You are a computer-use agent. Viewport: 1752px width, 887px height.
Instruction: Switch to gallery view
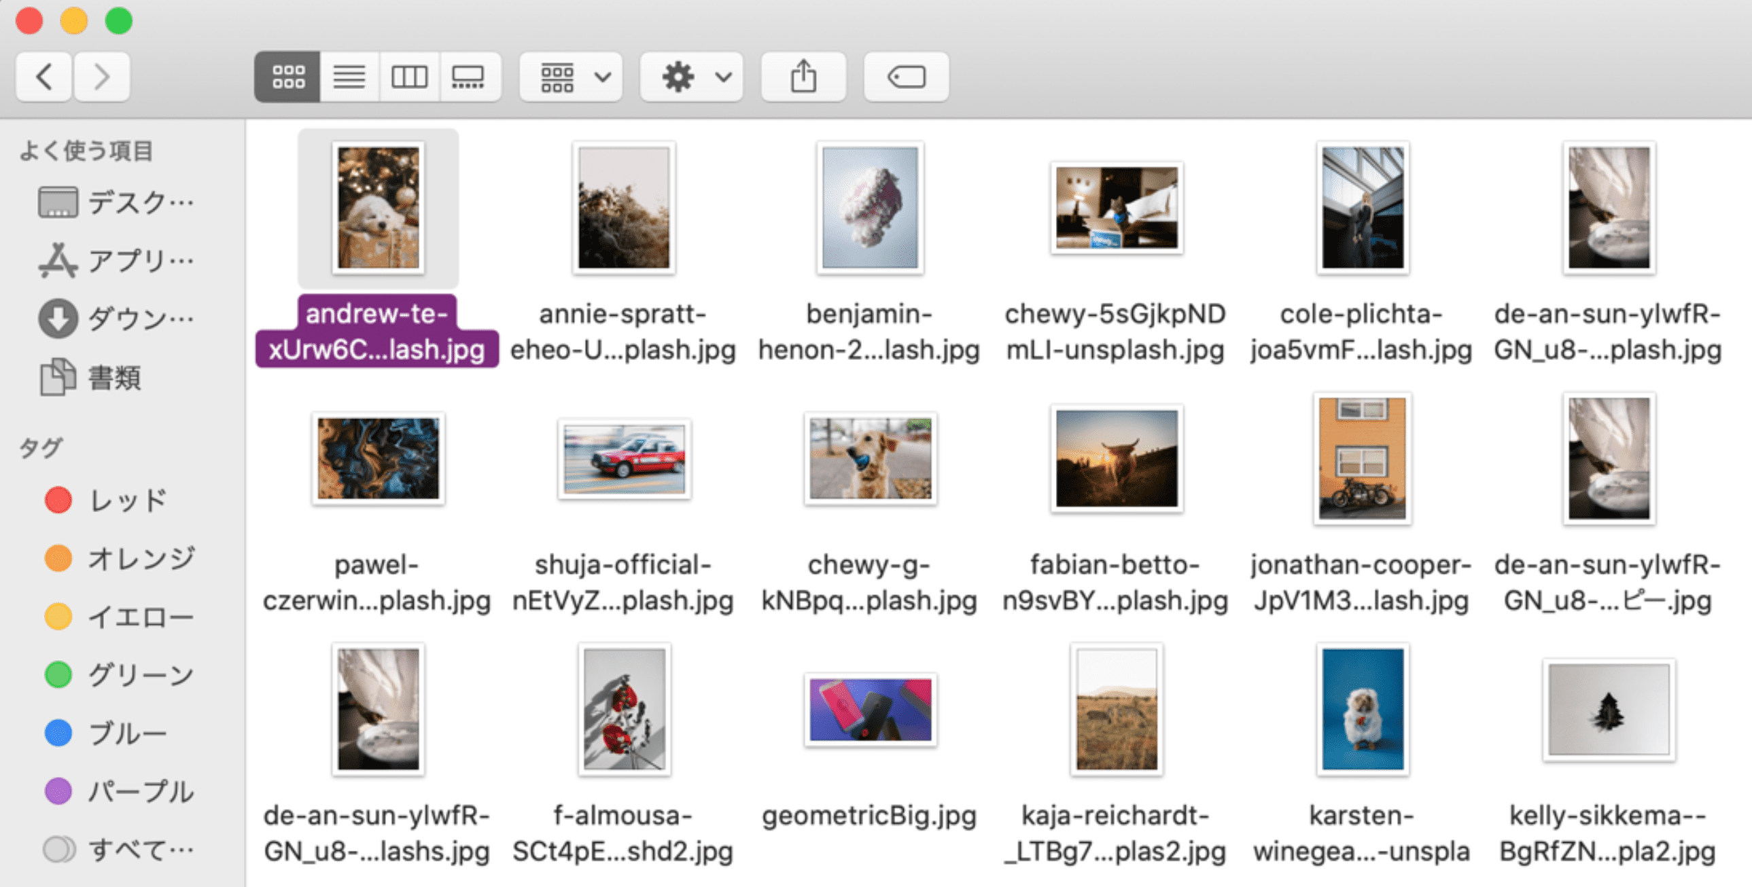click(x=470, y=77)
